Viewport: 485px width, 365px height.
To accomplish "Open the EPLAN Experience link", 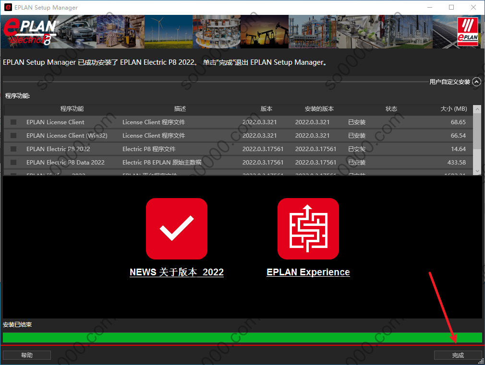I will (308, 272).
